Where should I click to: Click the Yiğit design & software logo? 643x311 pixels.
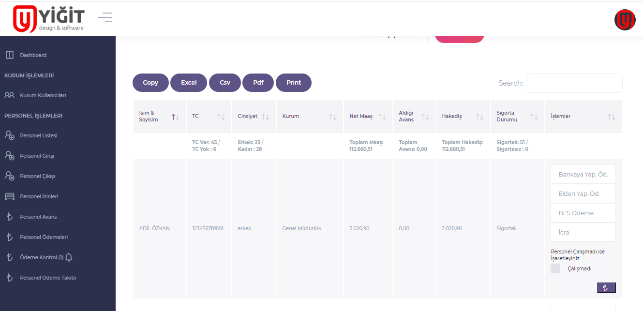(x=49, y=19)
